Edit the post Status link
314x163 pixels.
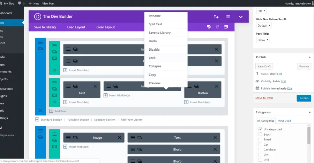(279, 74)
